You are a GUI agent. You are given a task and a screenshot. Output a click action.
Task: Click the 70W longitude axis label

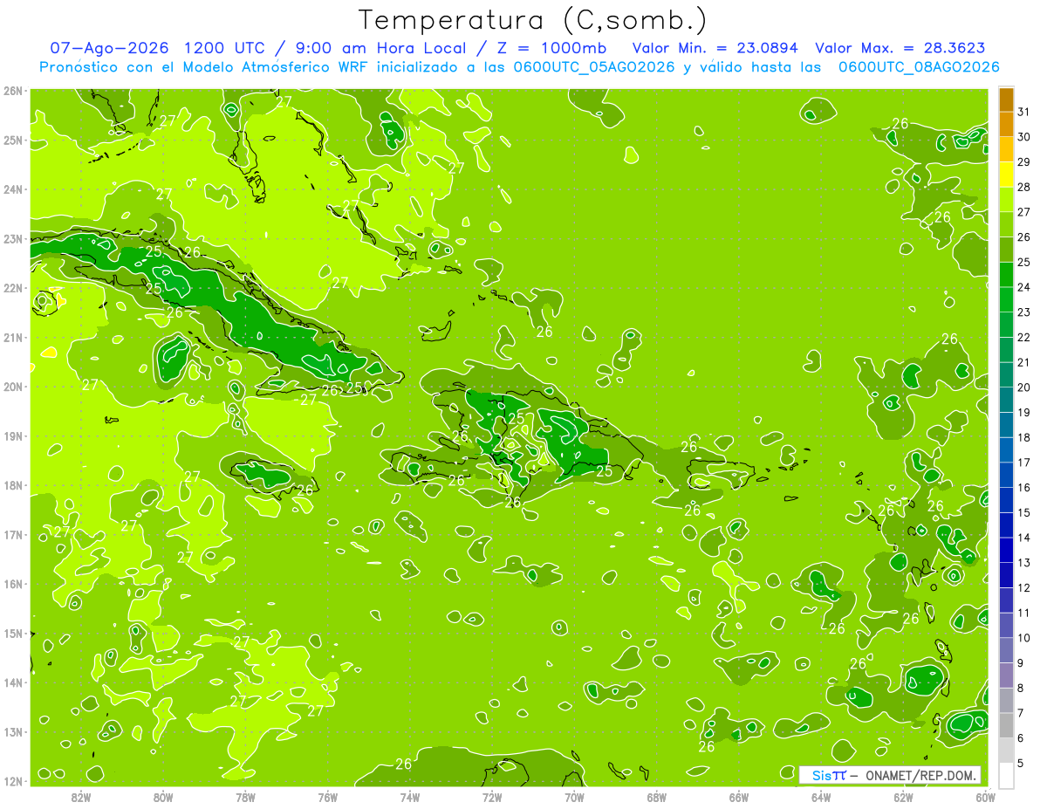point(574,797)
